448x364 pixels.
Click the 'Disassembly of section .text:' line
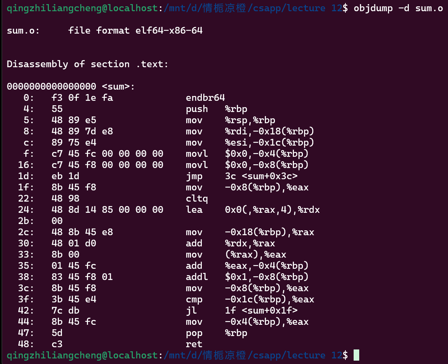click(88, 64)
